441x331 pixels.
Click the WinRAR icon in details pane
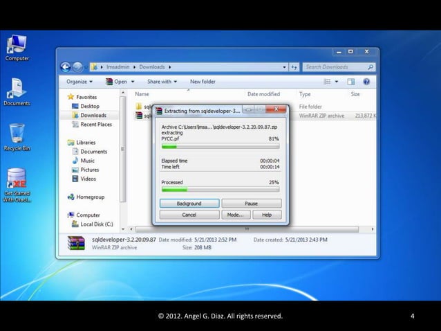[76, 243]
